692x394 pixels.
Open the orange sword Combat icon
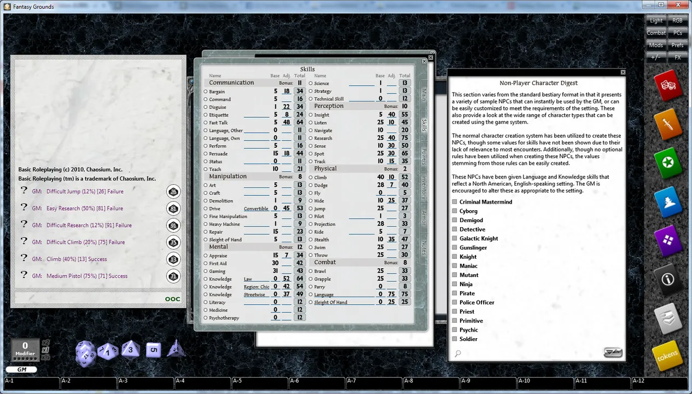click(x=668, y=124)
